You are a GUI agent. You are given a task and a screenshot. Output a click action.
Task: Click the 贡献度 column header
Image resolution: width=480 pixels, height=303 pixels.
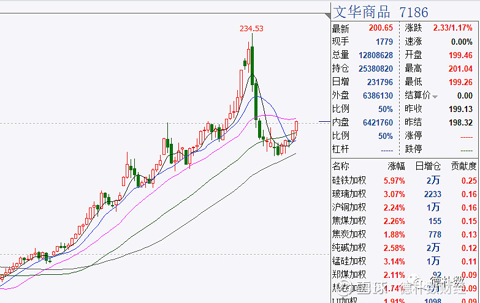(x=464, y=166)
